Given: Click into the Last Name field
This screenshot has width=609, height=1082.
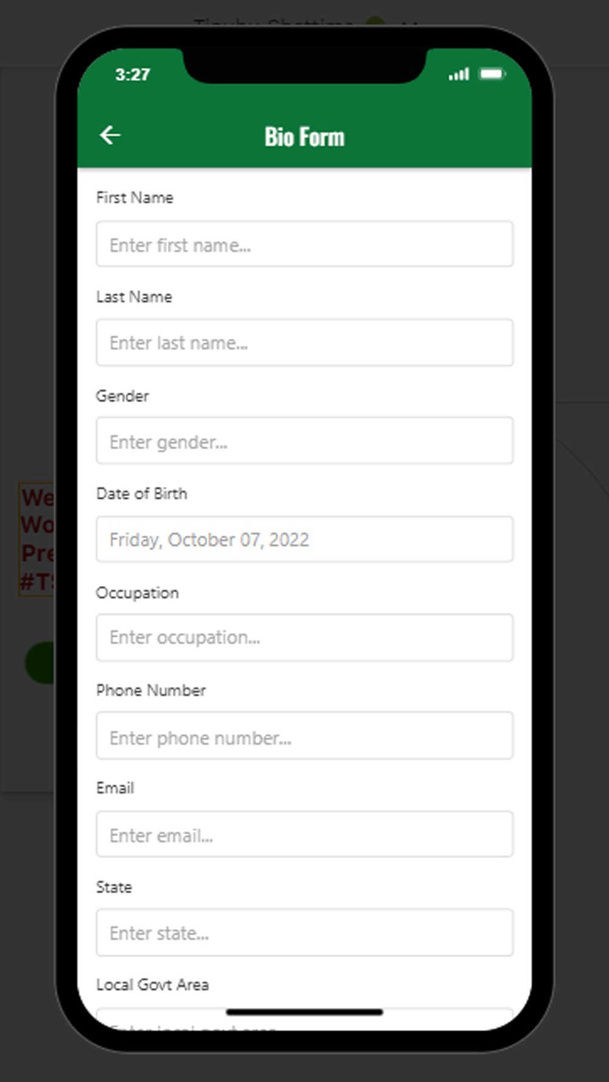Looking at the screenshot, I should coord(304,343).
